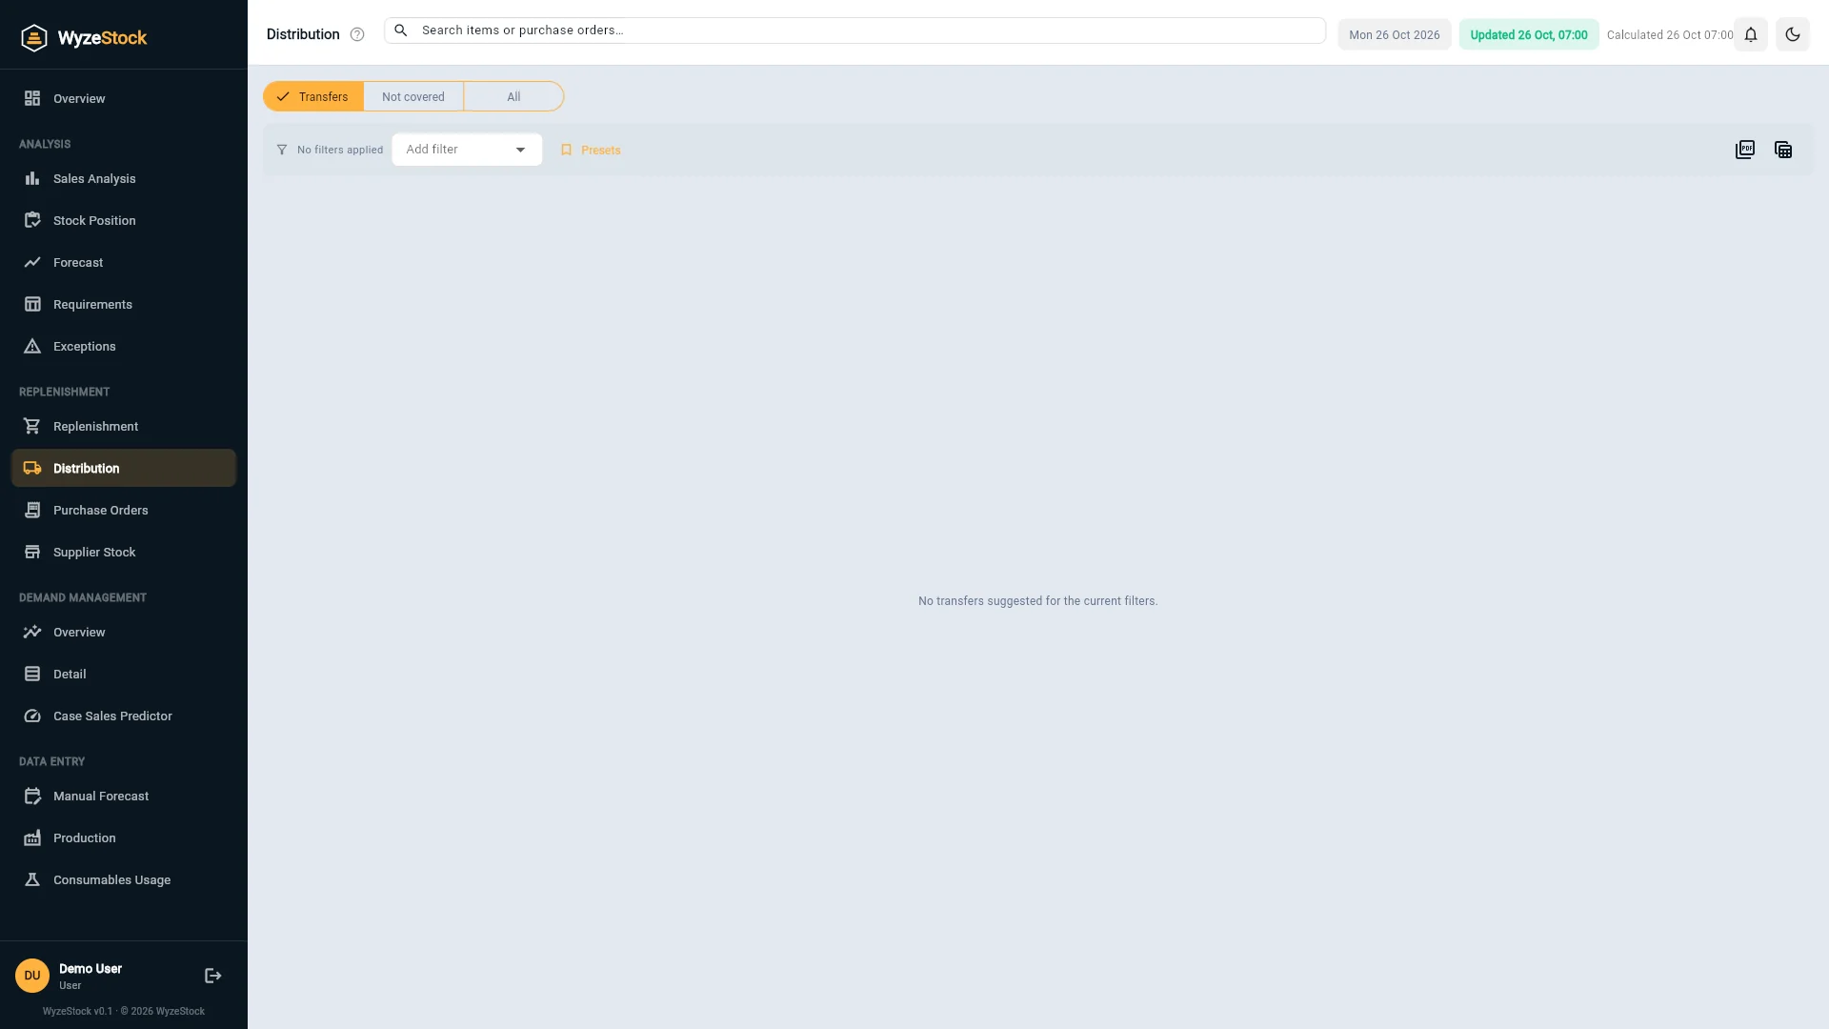
Task: Switch to Not covered view
Action: pos(413,96)
